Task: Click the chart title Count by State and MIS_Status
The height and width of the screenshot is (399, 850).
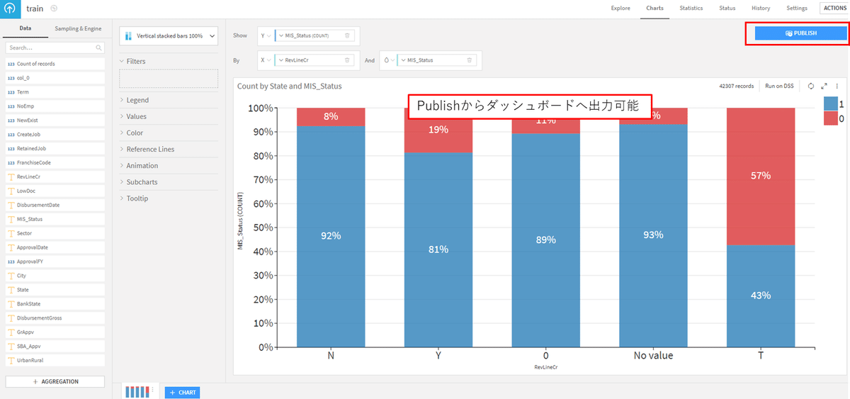Action: coord(290,86)
